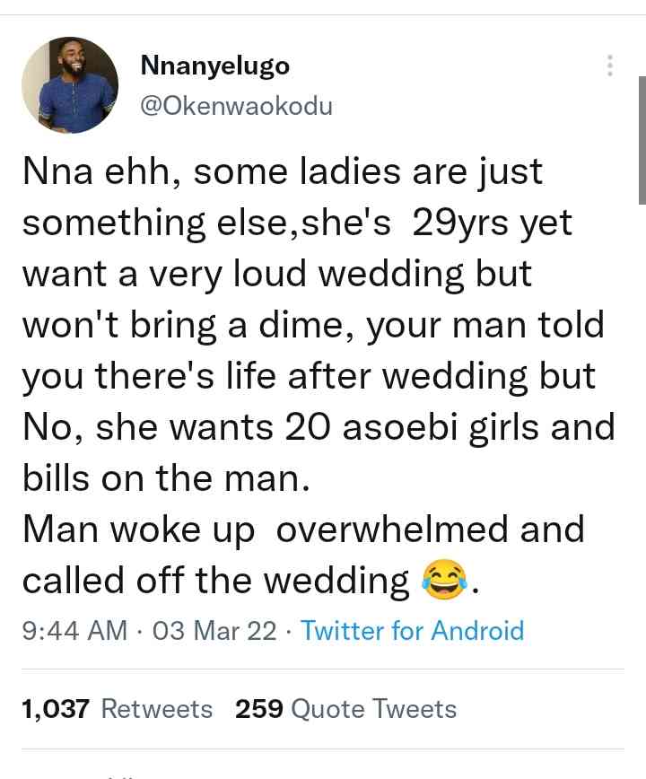The height and width of the screenshot is (779, 646).
Task: Select the text 29yrs in the tweet
Action: click(x=460, y=223)
